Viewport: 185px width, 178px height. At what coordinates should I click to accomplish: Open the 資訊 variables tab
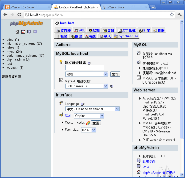point(109,30)
